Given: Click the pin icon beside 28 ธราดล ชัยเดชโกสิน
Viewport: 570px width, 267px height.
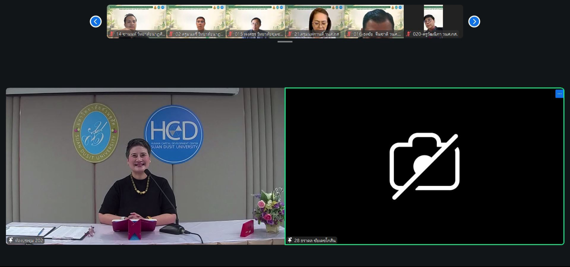Looking at the screenshot, I should tap(290, 240).
